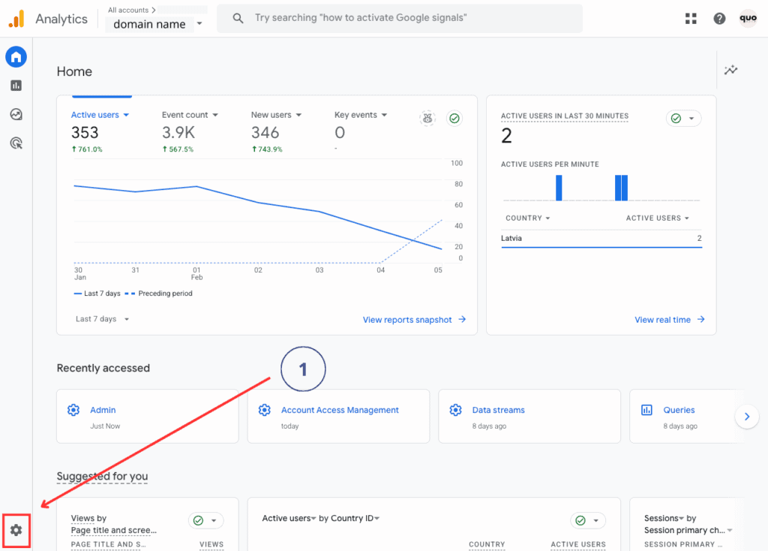The image size is (768, 551).
Task: Open the Last 7 days date range dropdown
Action: point(102,319)
